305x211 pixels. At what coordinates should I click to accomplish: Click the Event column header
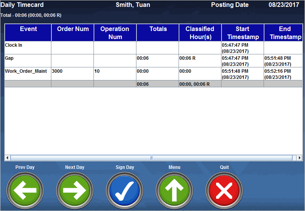point(28,33)
